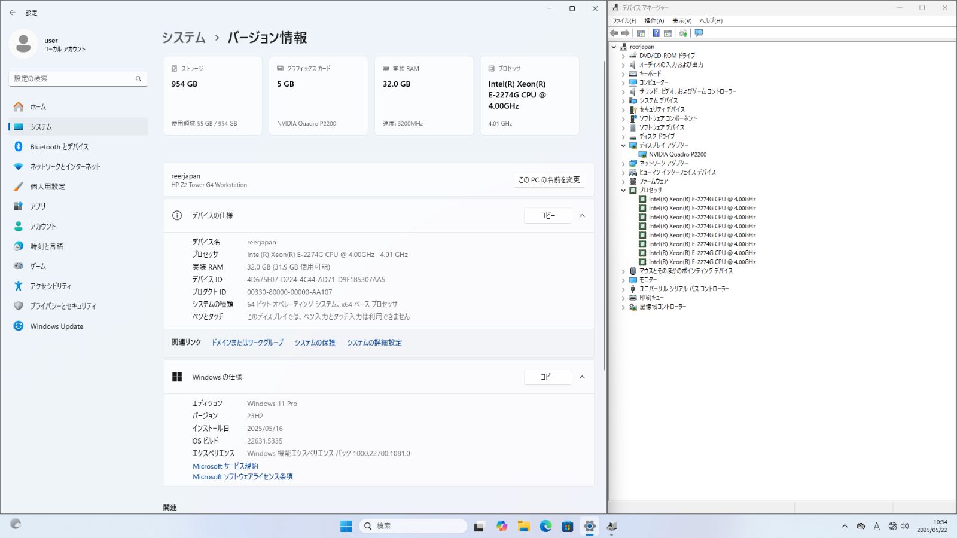Screen dimensions: 957x538
Task: Click the Device Manager taskbar icon
Action: tap(611, 526)
